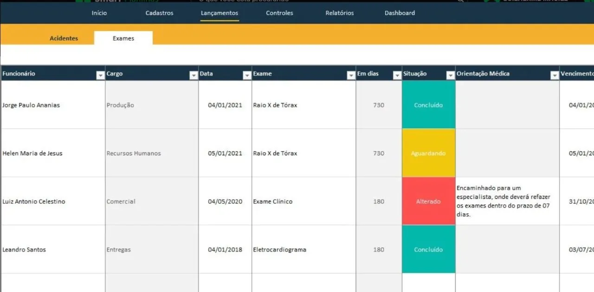
Task: Open the Dashboard page
Action: [400, 13]
